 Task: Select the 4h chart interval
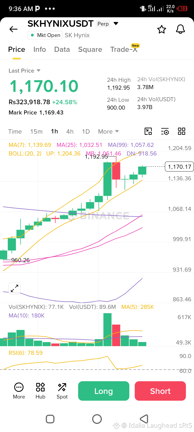click(x=70, y=131)
